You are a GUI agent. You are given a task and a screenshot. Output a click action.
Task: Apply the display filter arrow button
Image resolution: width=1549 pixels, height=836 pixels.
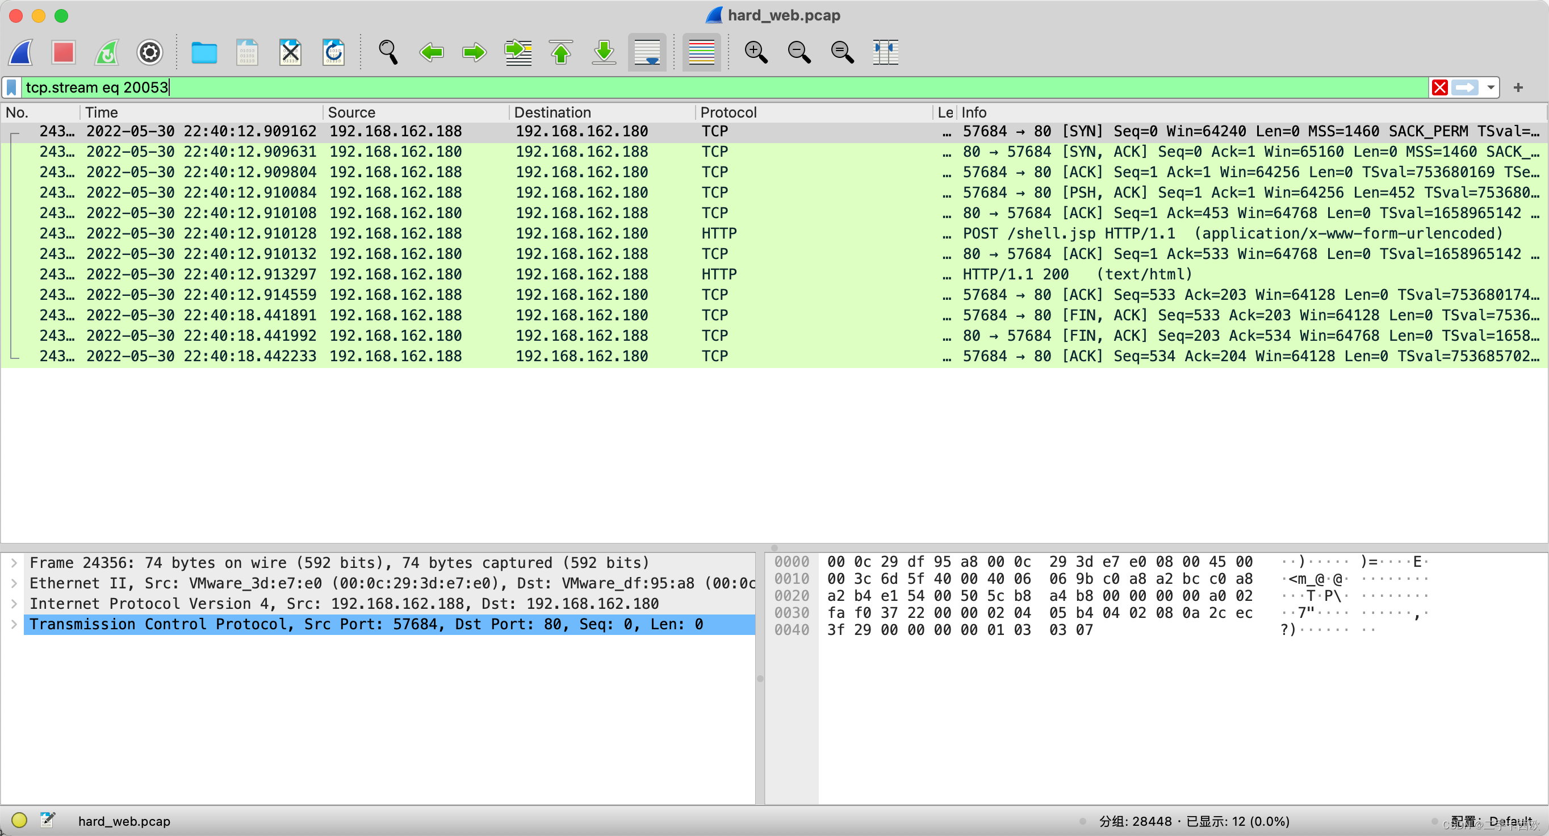(x=1465, y=88)
